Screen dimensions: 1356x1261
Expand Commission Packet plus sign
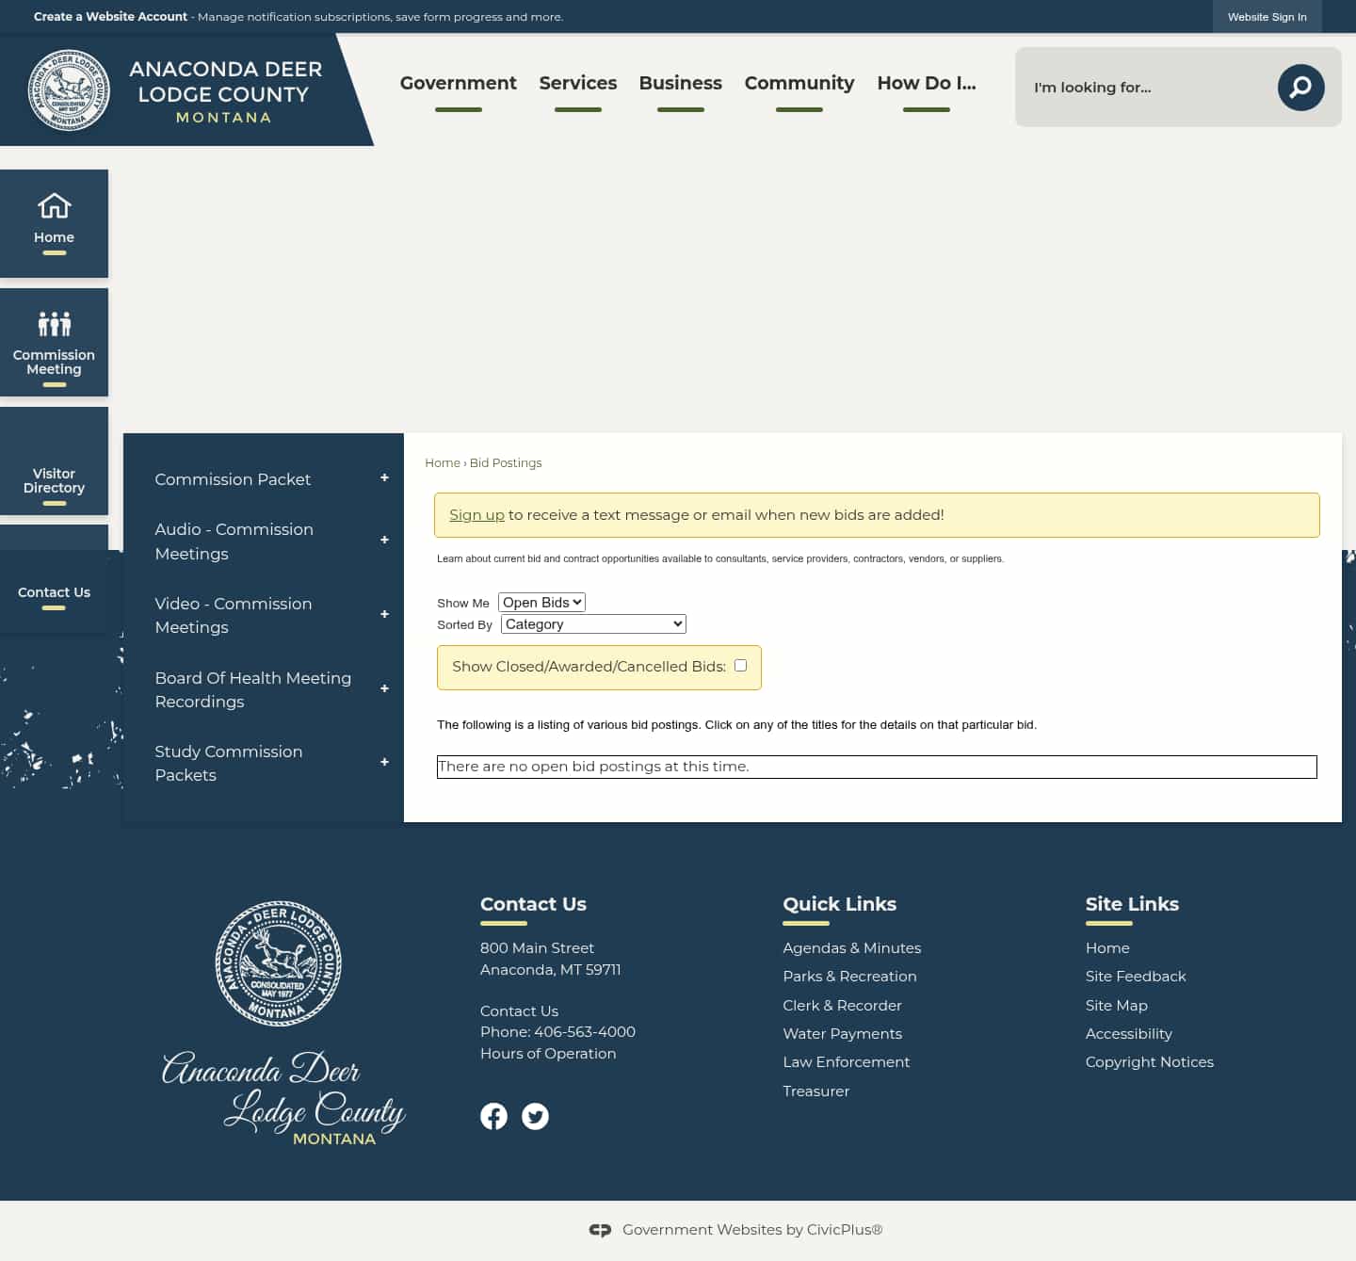pyautogui.click(x=384, y=478)
